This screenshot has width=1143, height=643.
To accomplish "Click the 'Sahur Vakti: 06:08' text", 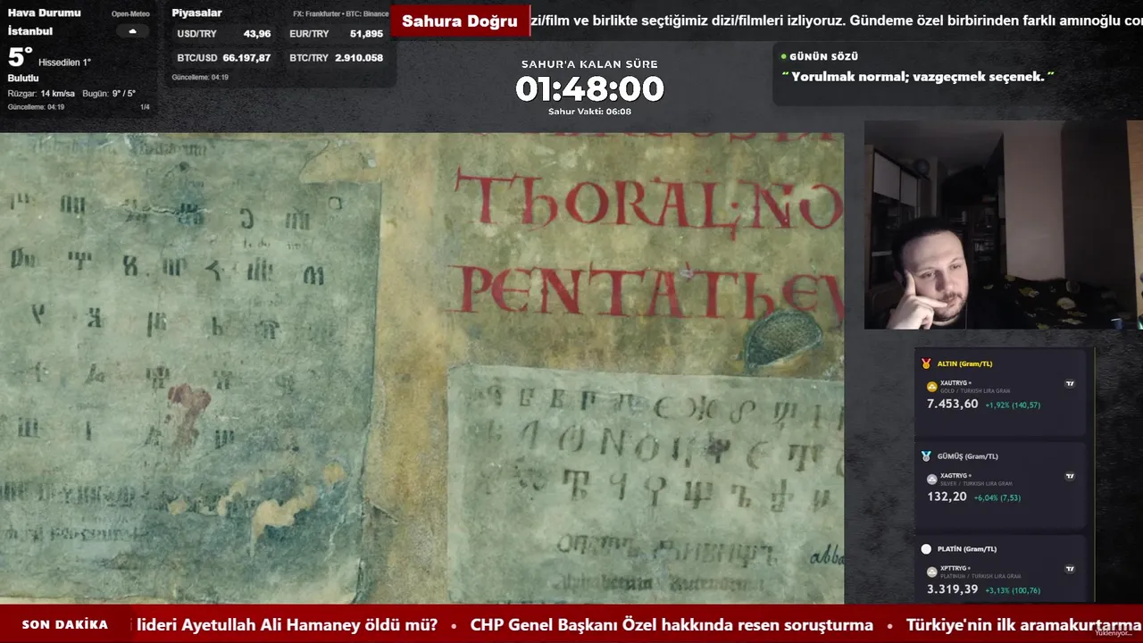I will tap(589, 112).
